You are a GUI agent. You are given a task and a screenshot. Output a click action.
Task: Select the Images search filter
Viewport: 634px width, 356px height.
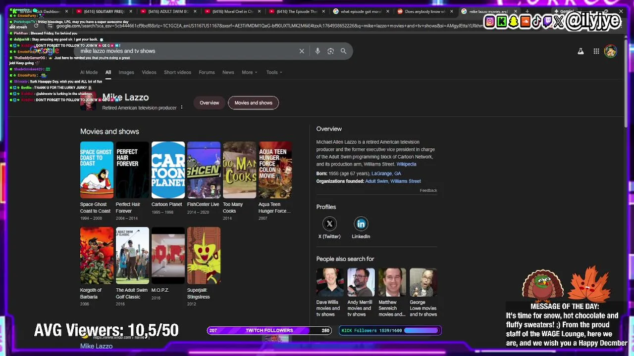coord(126,72)
